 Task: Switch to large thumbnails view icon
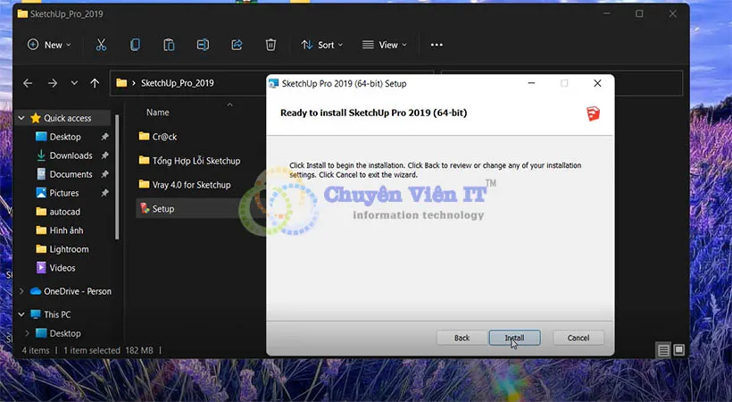[679, 349]
